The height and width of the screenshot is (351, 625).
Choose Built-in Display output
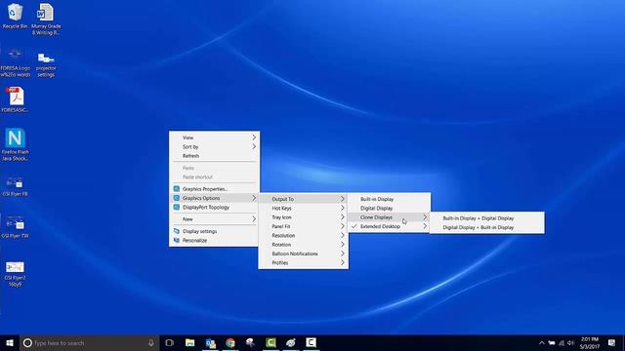click(x=389, y=199)
